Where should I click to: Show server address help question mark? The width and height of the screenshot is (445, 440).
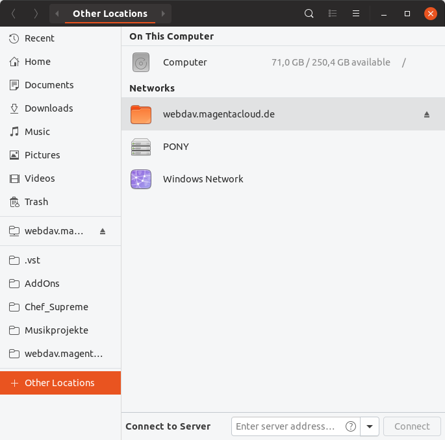(x=351, y=426)
